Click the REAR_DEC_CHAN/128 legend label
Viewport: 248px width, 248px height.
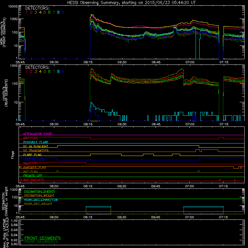[41, 200]
